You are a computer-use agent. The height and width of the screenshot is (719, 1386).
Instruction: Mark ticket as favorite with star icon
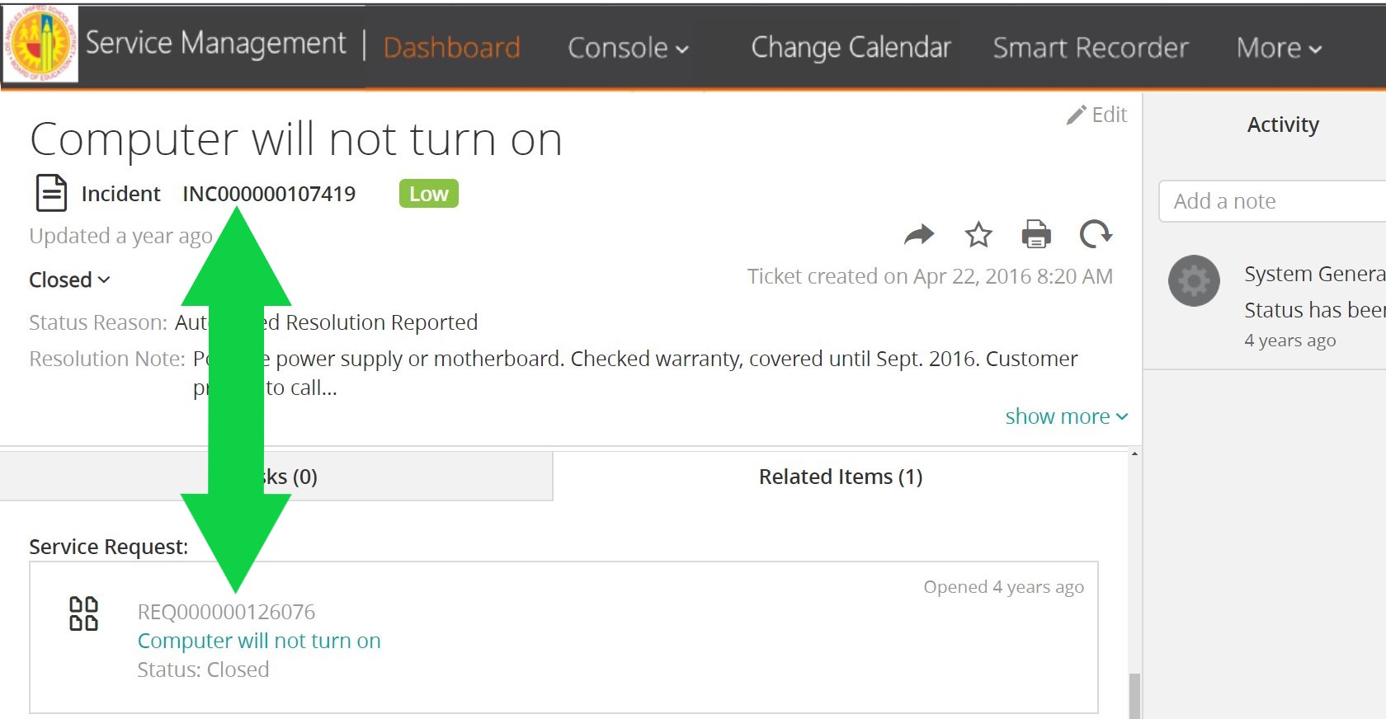click(978, 235)
